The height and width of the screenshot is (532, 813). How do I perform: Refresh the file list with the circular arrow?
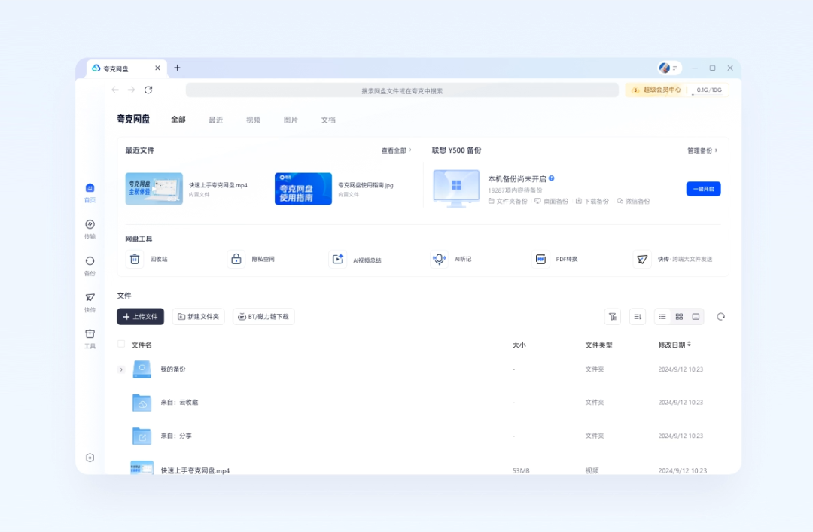720,316
